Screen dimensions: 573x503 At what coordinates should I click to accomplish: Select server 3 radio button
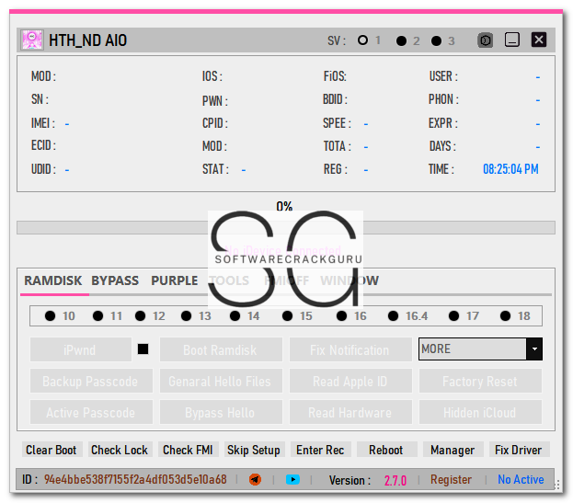436,40
